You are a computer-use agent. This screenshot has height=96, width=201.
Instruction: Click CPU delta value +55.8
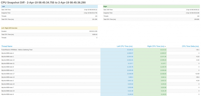(x=198, y=77)
